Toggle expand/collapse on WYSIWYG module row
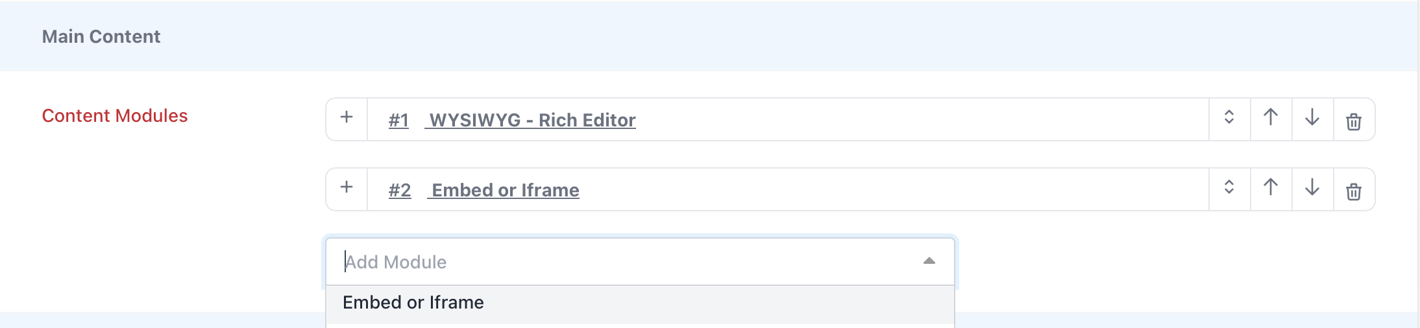 pyautogui.click(x=1229, y=118)
